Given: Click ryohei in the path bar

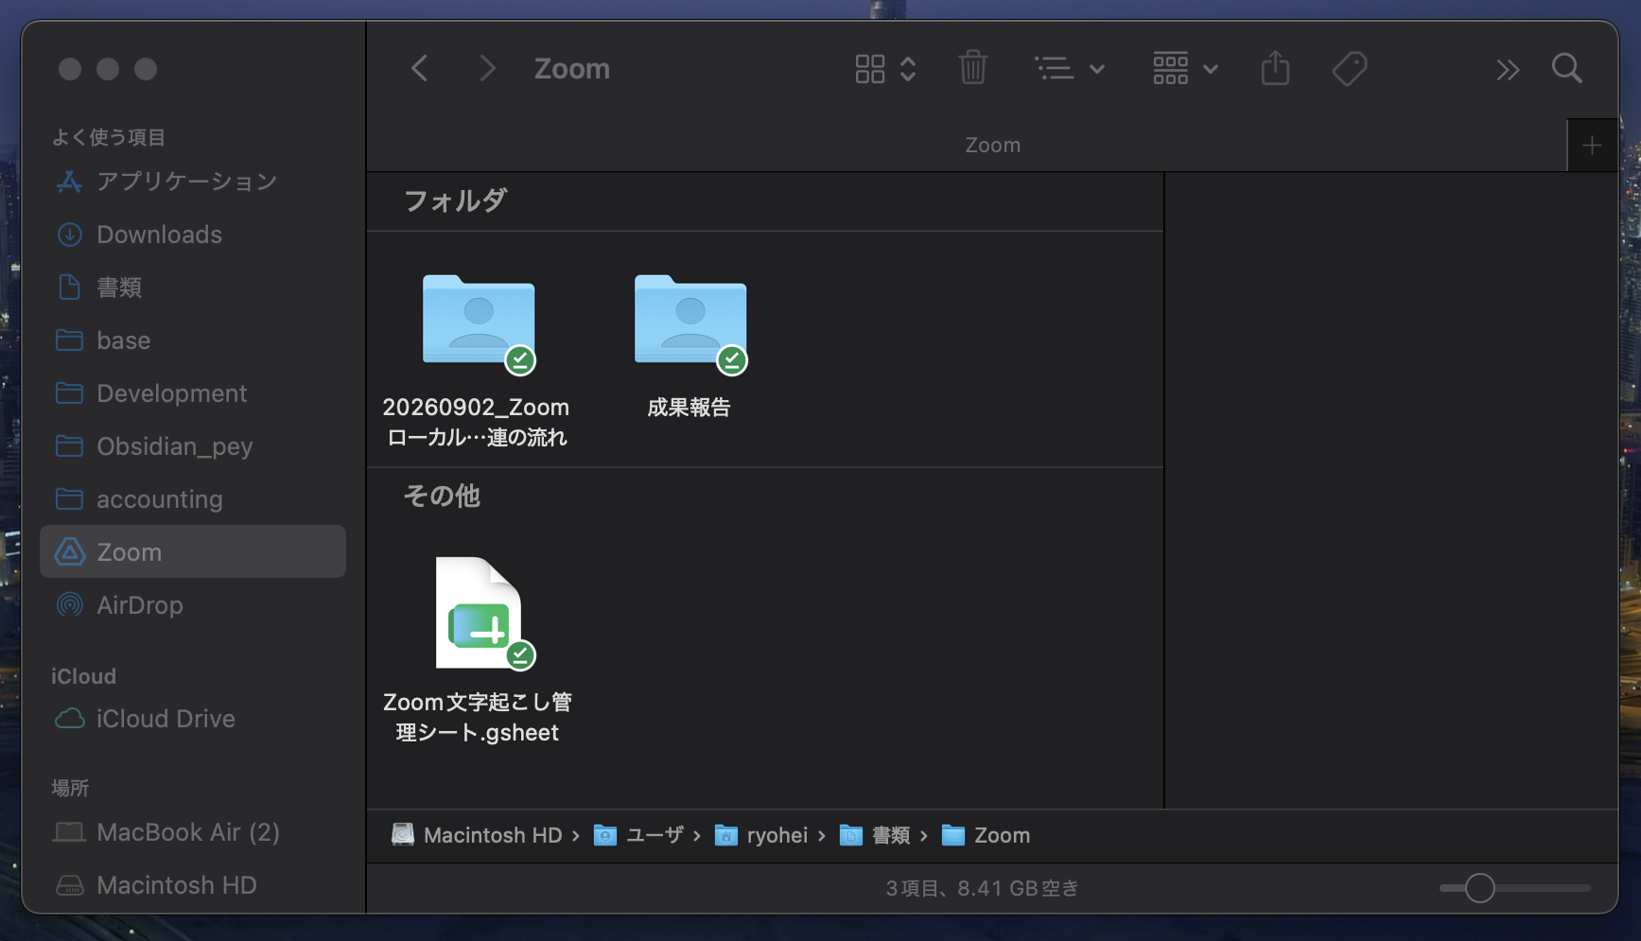Looking at the screenshot, I should point(761,835).
